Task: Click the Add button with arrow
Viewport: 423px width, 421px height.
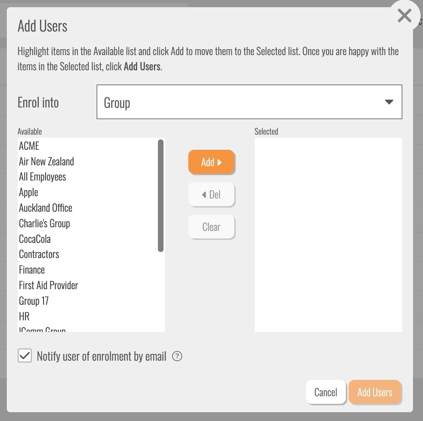Action: tap(211, 162)
